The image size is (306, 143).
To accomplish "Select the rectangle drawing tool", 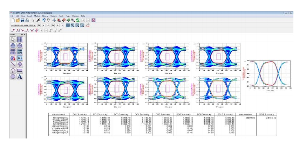I will coord(20,70).
